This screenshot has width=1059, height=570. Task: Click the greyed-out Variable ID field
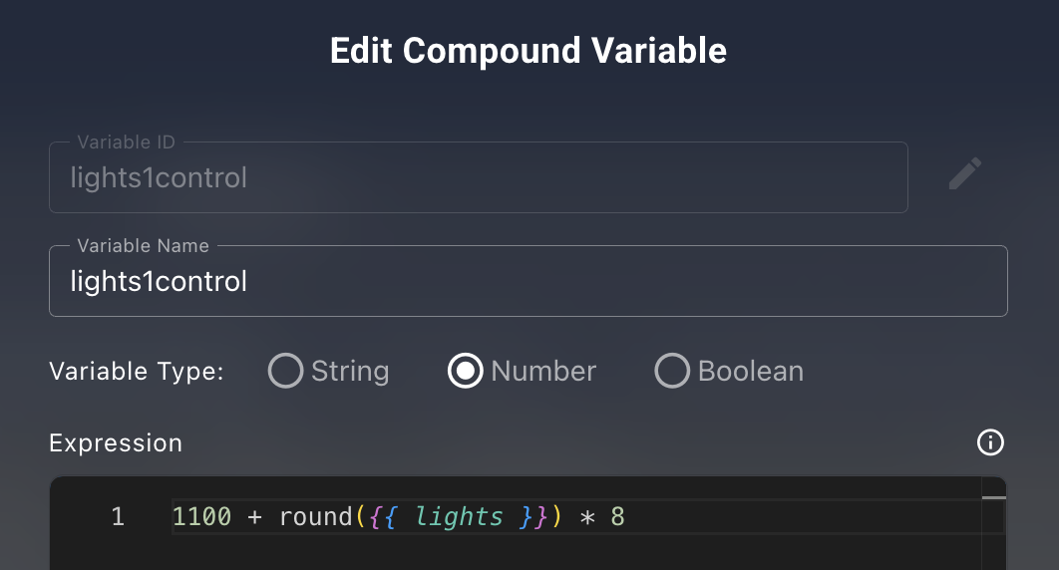point(479,177)
